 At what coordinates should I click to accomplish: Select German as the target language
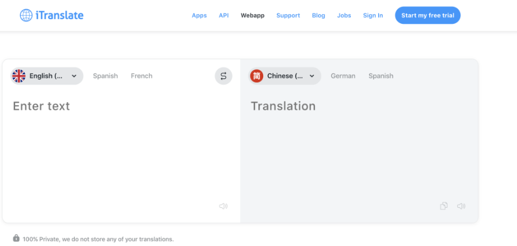pyautogui.click(x=343, y=76)
